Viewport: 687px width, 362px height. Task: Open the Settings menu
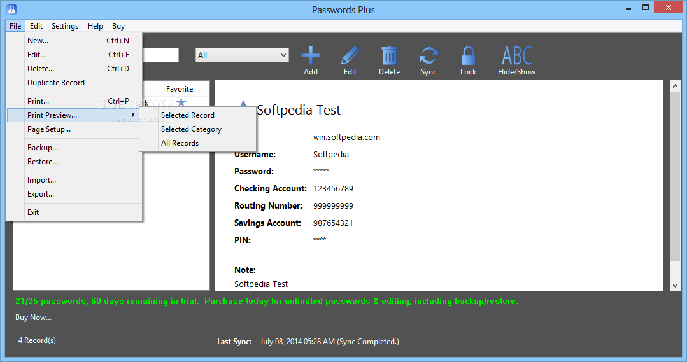(x=65, y=26)
